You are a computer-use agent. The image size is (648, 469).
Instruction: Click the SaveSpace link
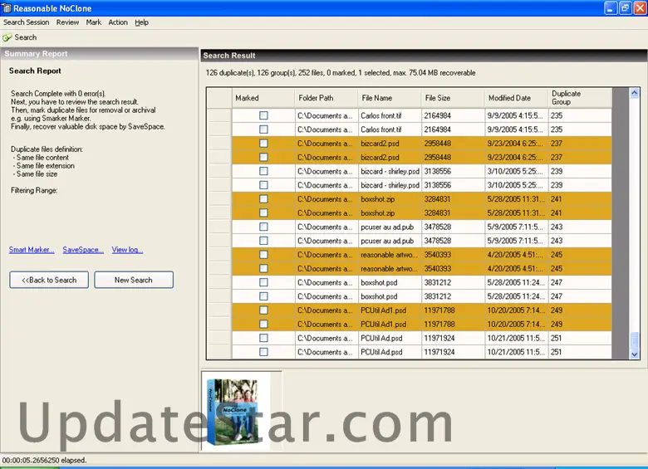[83, 250]
